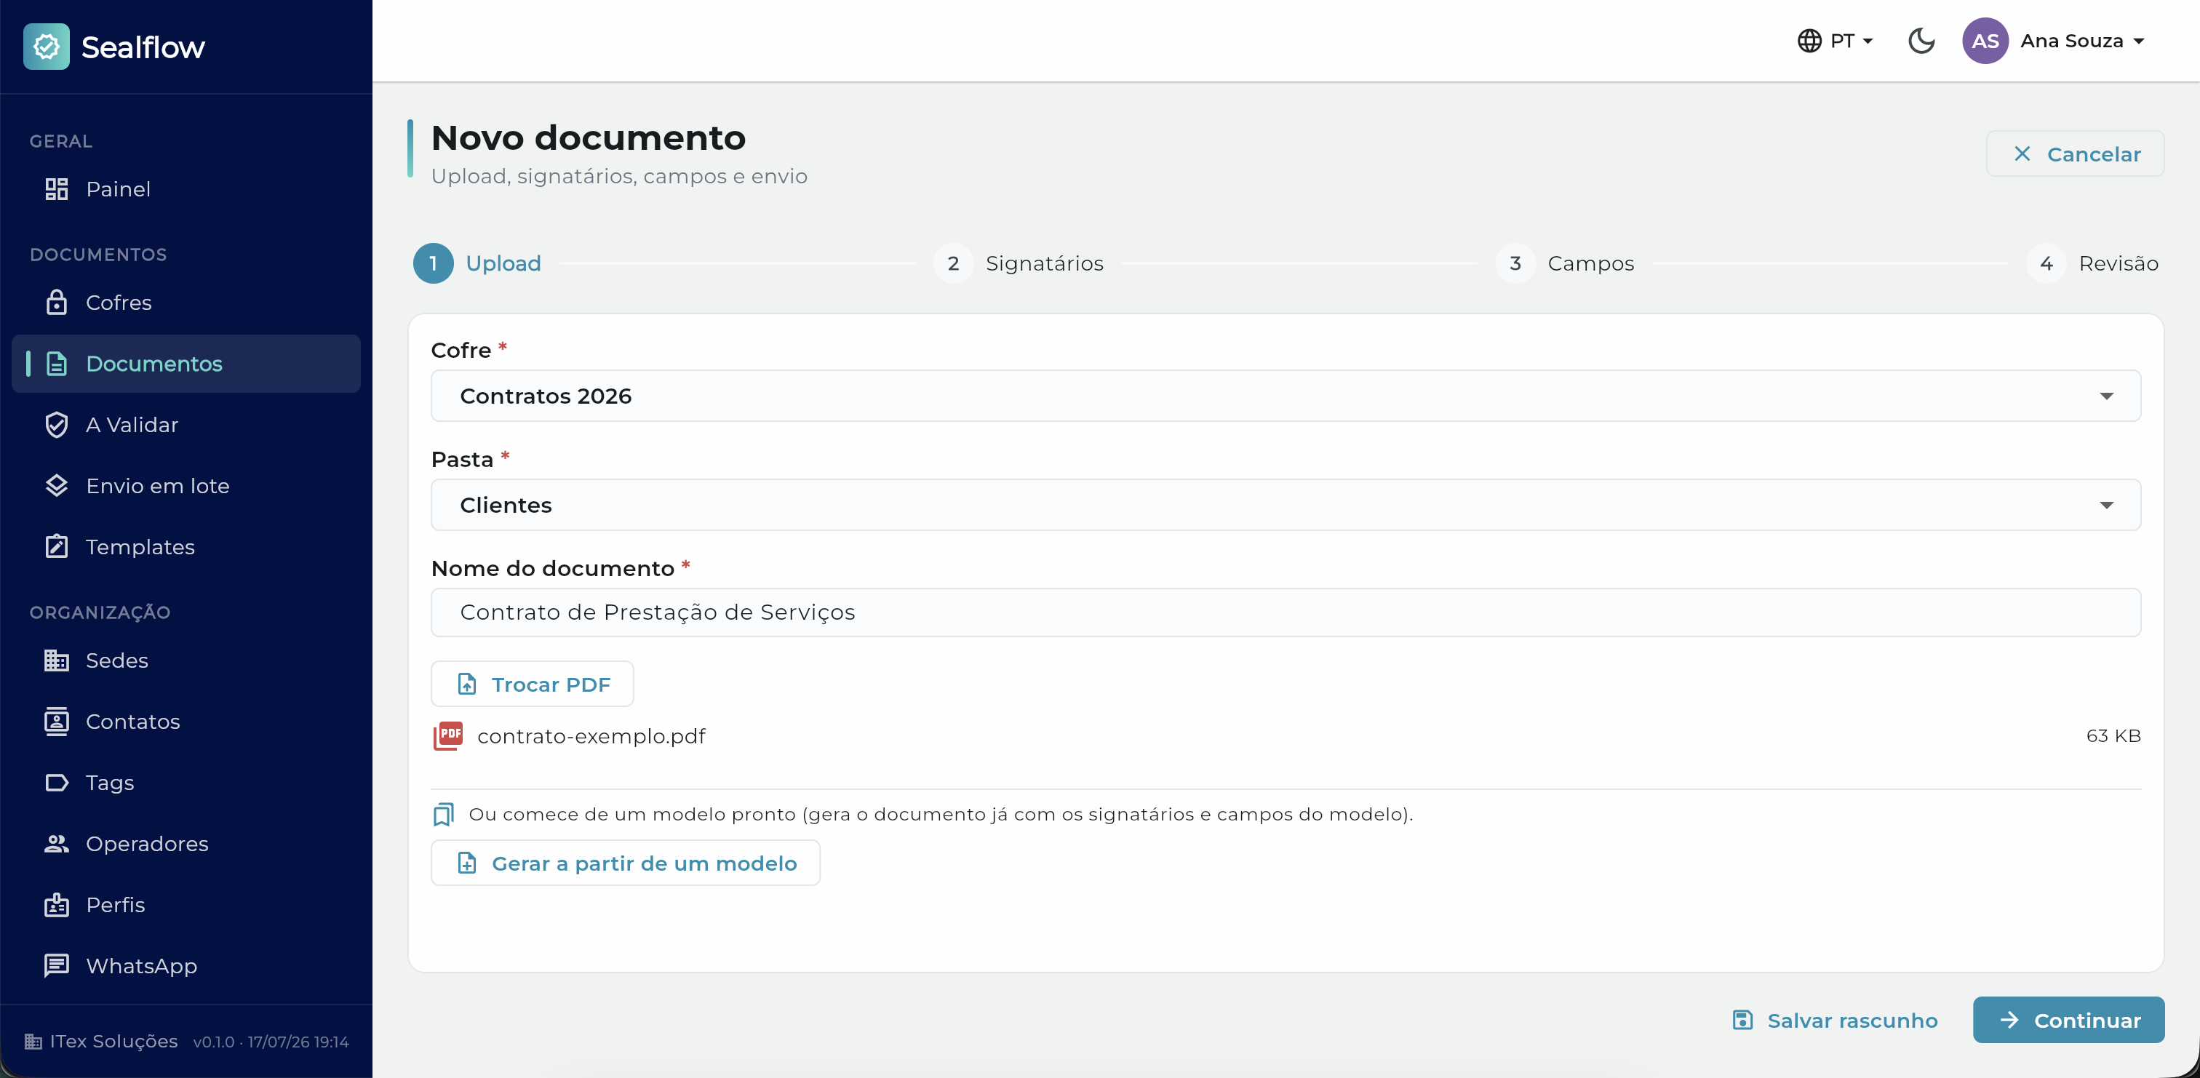The image size is (2200, 1078).
Task: Open the Pasta dropdown Clientes
Action: coord(1286,505)
